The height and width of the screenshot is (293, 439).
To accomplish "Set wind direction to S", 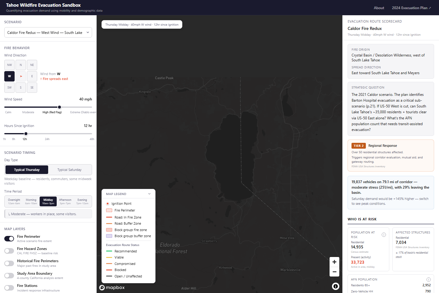I will point(21,88).
